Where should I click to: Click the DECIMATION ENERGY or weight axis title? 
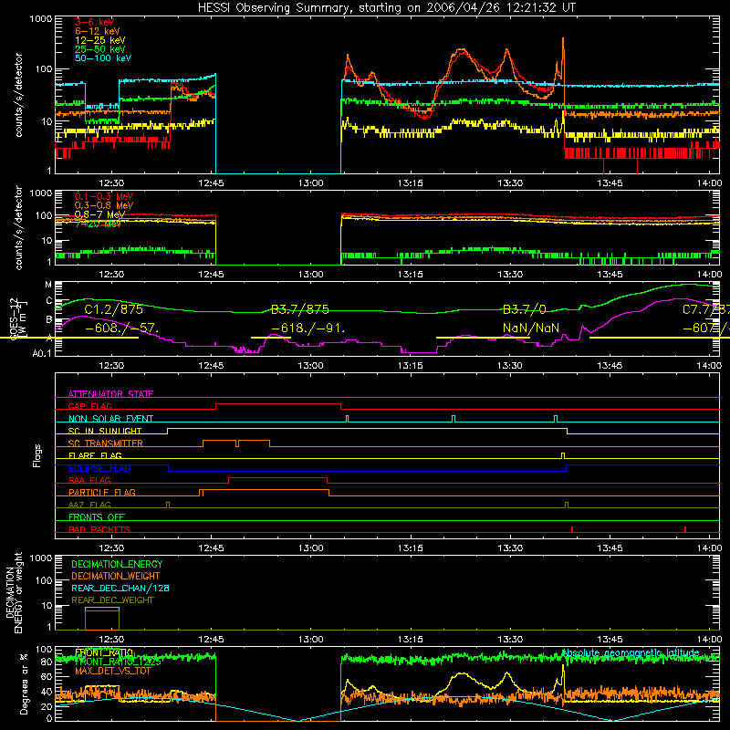[14, 593]
